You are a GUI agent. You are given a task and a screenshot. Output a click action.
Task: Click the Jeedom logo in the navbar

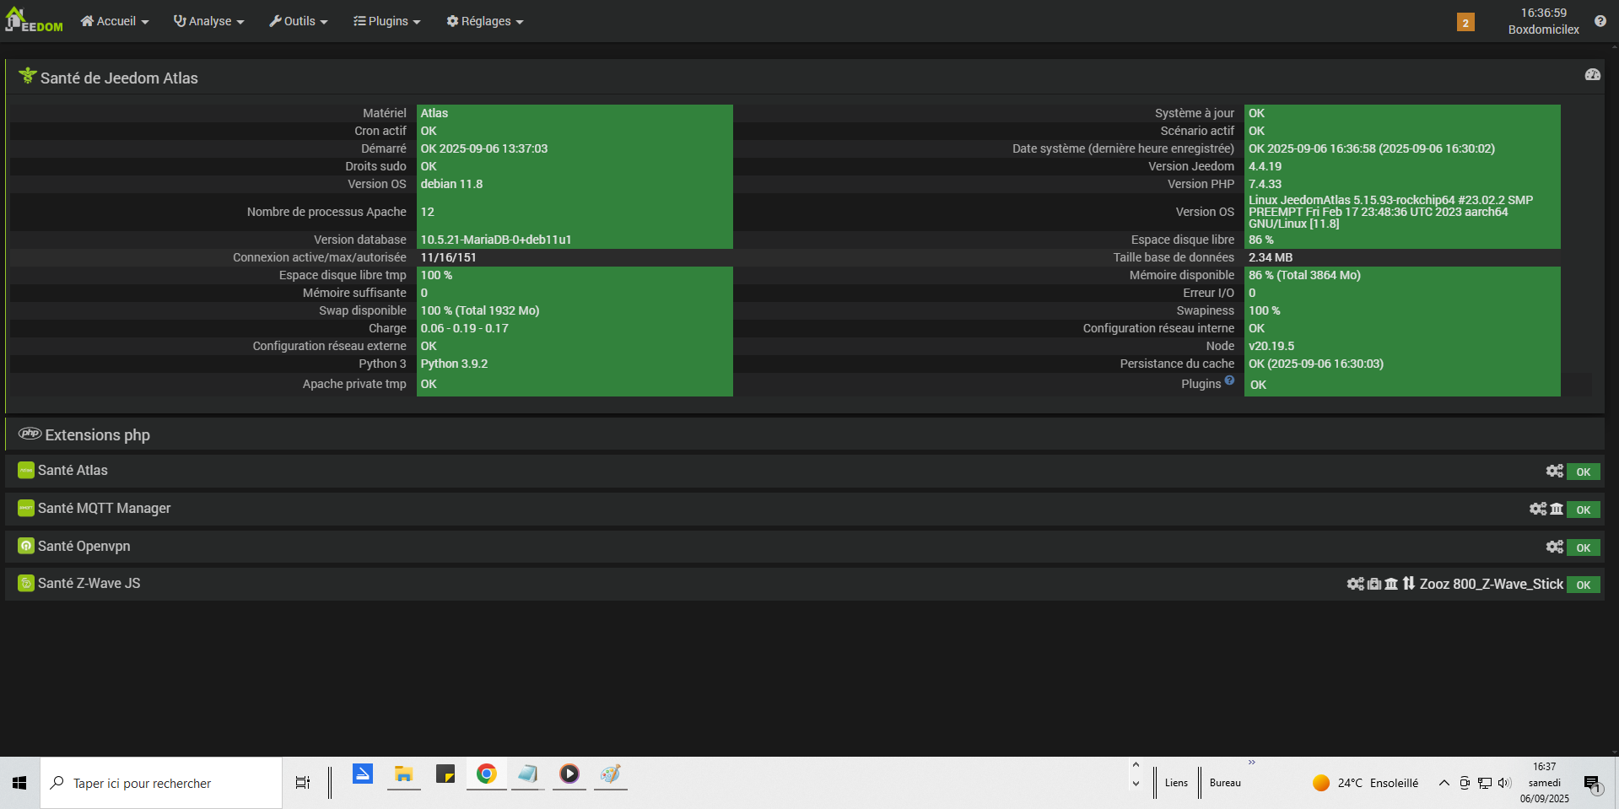point(34,20)
